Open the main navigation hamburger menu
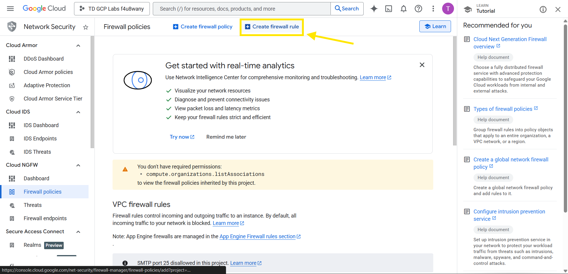This screenshot has height=274, width=568. tap(10, 9)
